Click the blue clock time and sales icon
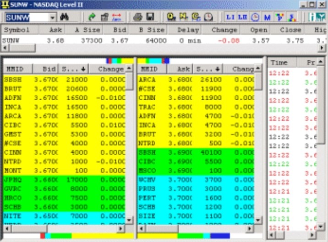 click(x=255, y=17)
